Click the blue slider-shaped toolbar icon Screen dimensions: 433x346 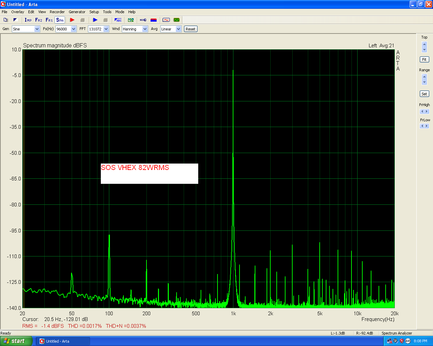(x=143, y=20)
